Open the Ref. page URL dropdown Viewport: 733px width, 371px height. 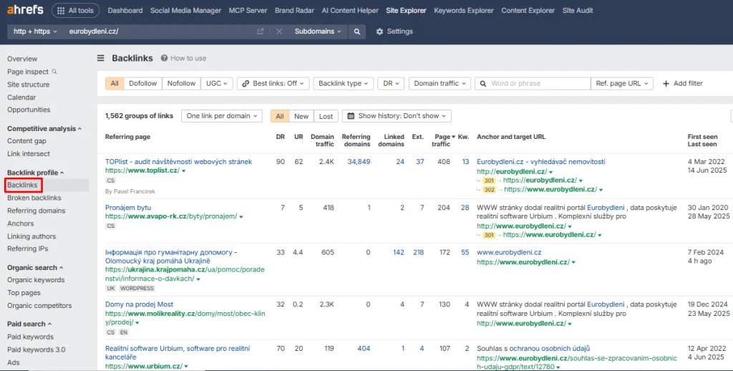pos(622,83)
